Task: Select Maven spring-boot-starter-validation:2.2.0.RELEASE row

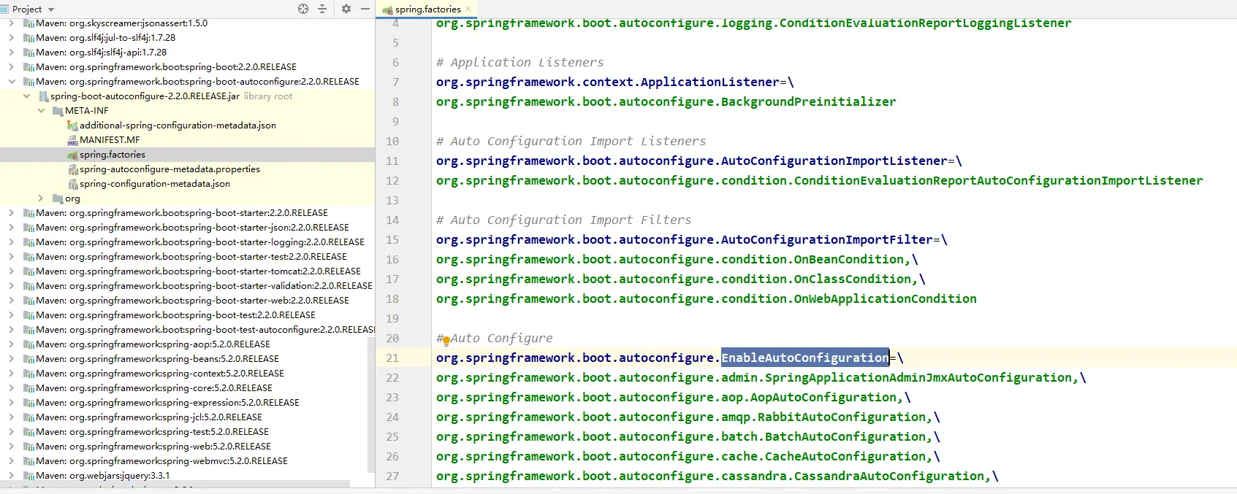Action: (187, 286)
